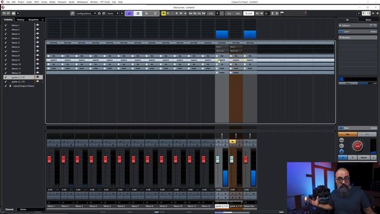Toggle the right zone display icon
This screenshot has height=214, width=380.
(368, 13)
